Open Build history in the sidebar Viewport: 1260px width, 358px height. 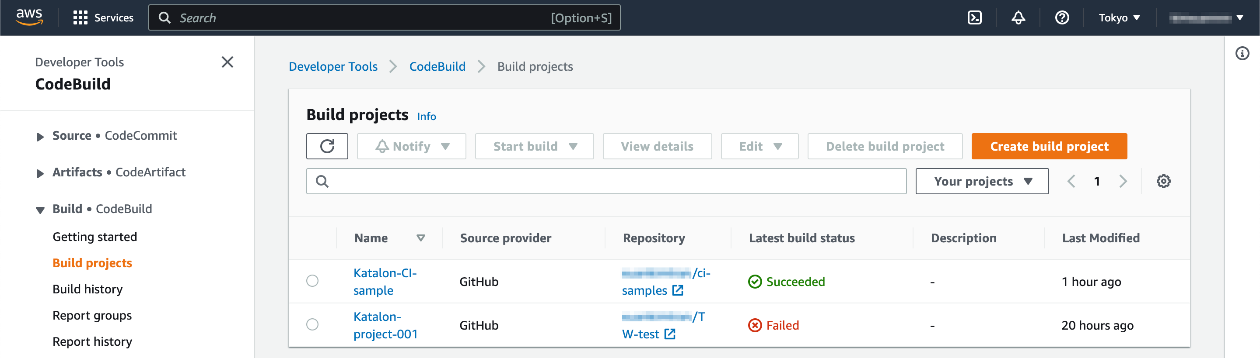pos(87,289)
